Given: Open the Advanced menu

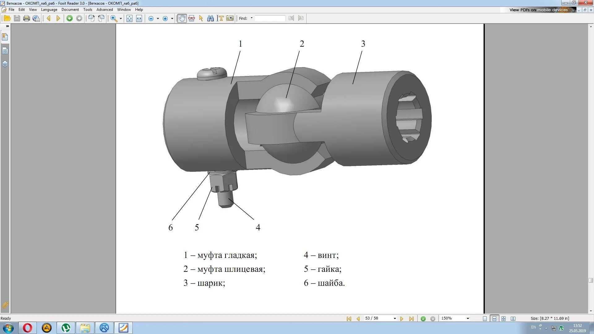Looking at the screenshot, I should click(x=105, y=10).
